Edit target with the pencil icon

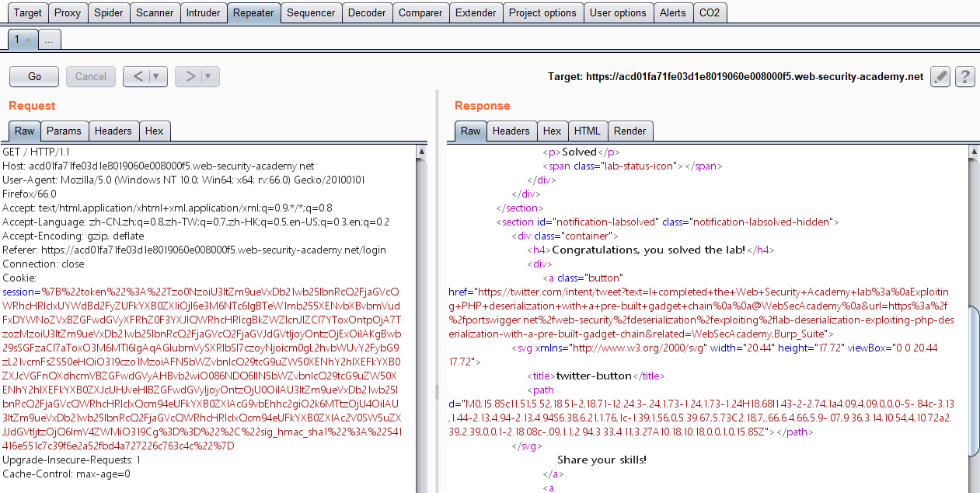pyautogui.click(x=940, y=76)
